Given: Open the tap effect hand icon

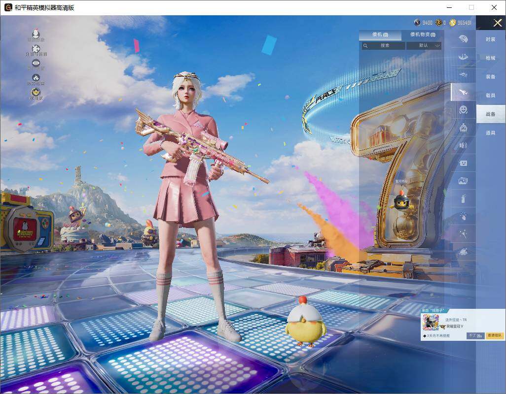Looking at the screenshot, I should click(x=463, y=216).
